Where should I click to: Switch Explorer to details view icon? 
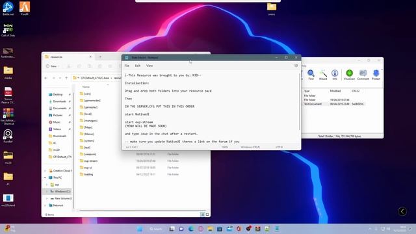pos(202,214)
